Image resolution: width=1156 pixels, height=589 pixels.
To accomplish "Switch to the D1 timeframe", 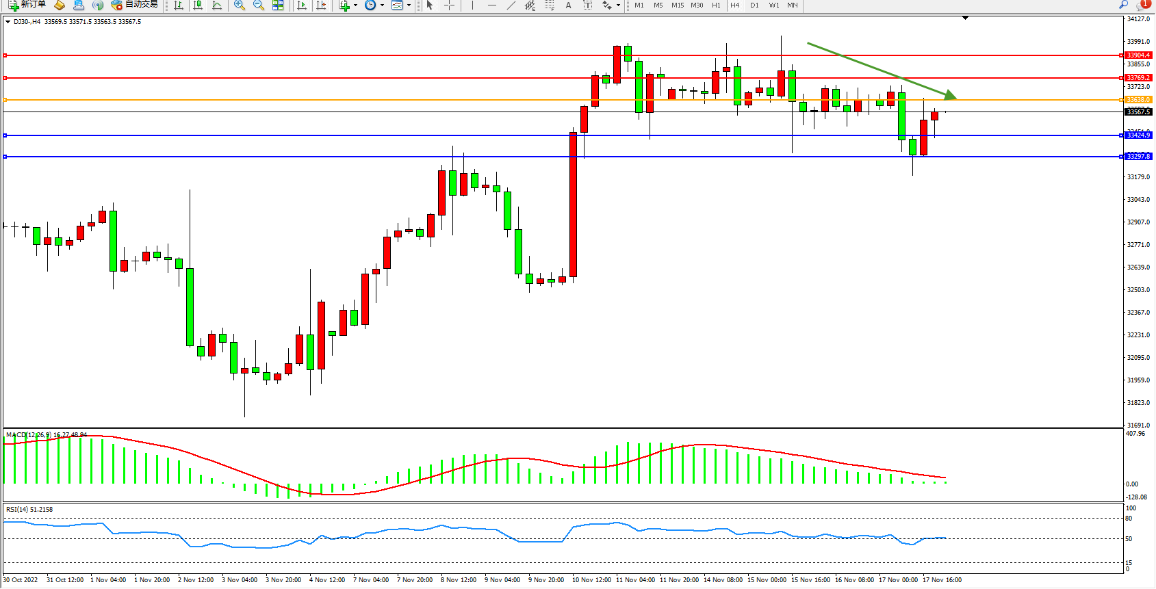I will pyautogui.click(x=754, y=5).
